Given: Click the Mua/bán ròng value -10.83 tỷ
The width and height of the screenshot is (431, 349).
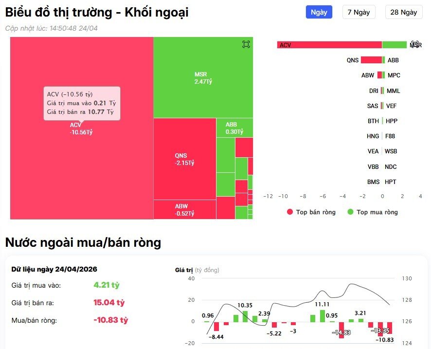Looking at the screenshot, I should point(112,320).
